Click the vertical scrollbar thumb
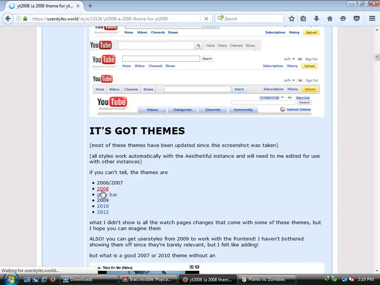 (x=377, y=57)
